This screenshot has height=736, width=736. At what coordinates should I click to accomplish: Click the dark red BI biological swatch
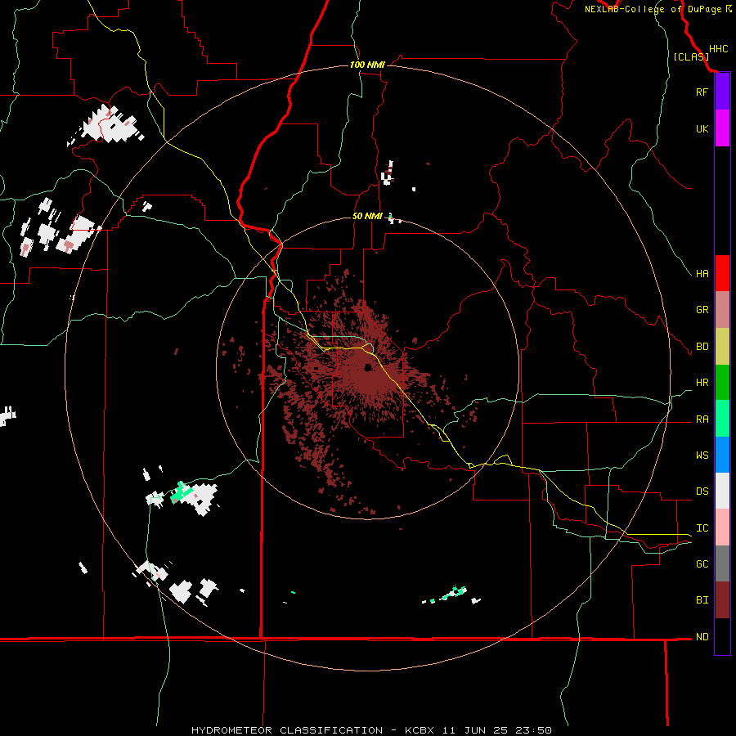coord(722,600)
